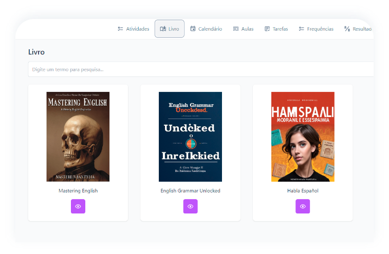Screen dimensions: 389x254
Task: View Habla Español with the eye button
Action: tap(303, 206)
